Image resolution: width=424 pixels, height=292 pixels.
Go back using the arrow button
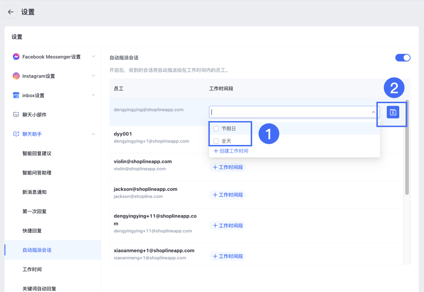[x=11, y=12]
